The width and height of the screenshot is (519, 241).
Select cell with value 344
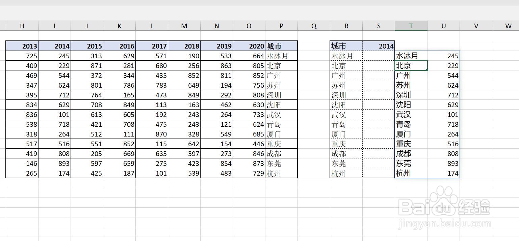click(x=119, y=76)
